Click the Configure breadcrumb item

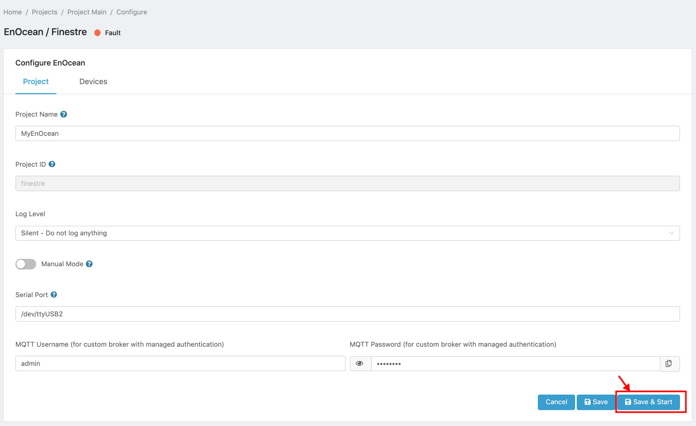click(132, 12)
